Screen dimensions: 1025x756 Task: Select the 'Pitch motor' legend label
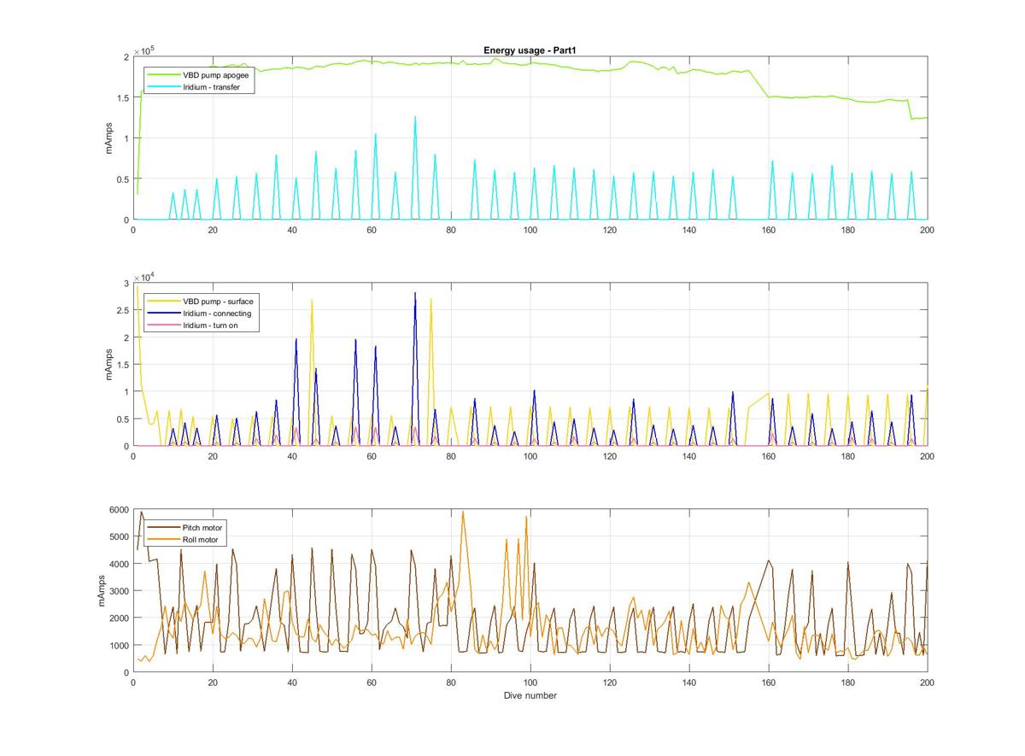pyautogui.click(x=202, y=528)
